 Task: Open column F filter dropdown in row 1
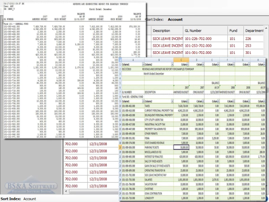[x=234, y=65]
